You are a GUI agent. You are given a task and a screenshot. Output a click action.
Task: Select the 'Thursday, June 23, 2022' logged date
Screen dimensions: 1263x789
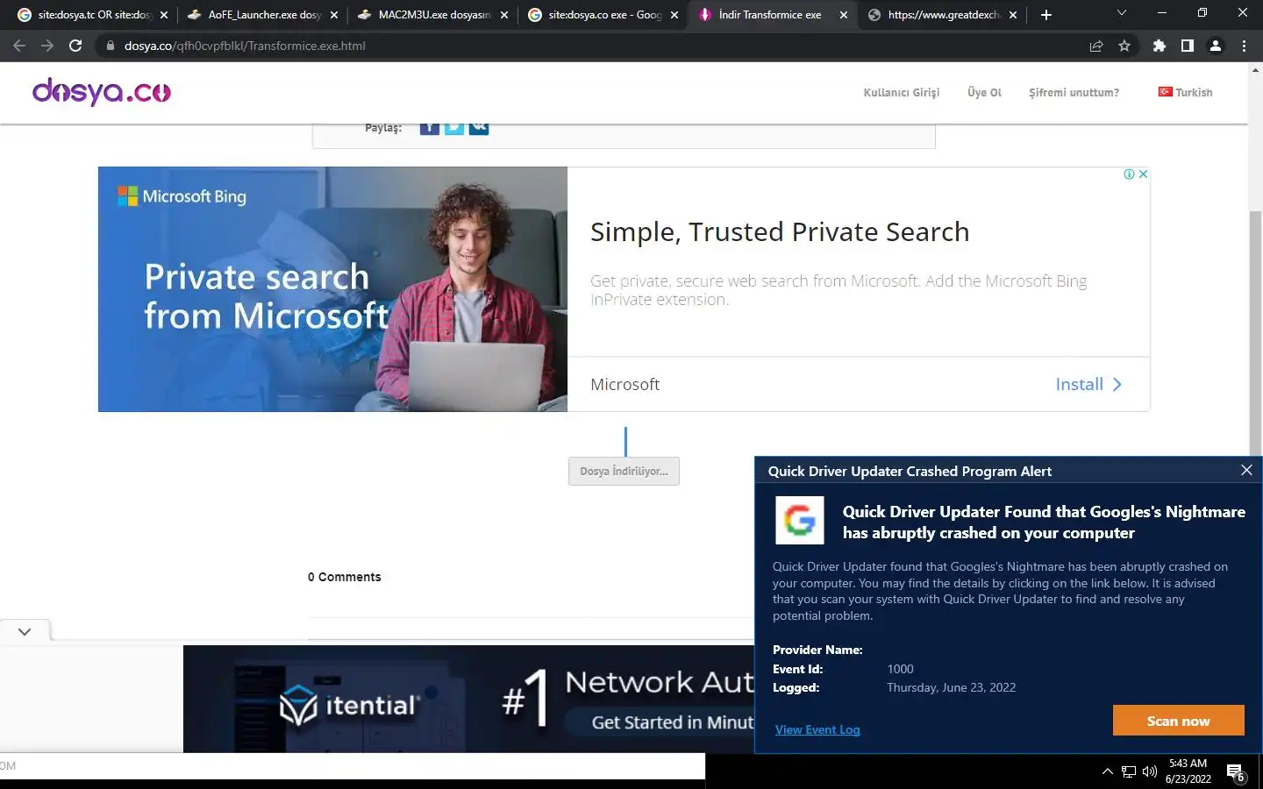coord(951,687)
